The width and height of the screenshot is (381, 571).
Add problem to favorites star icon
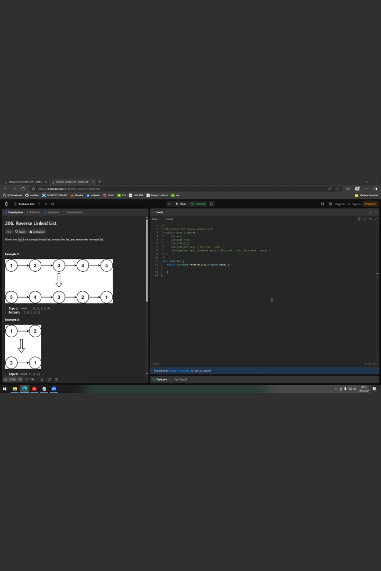point(42,380)
